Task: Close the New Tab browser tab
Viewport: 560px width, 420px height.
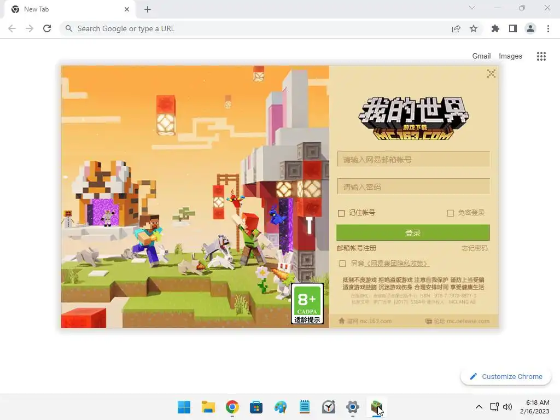Action: pos(127,9)
